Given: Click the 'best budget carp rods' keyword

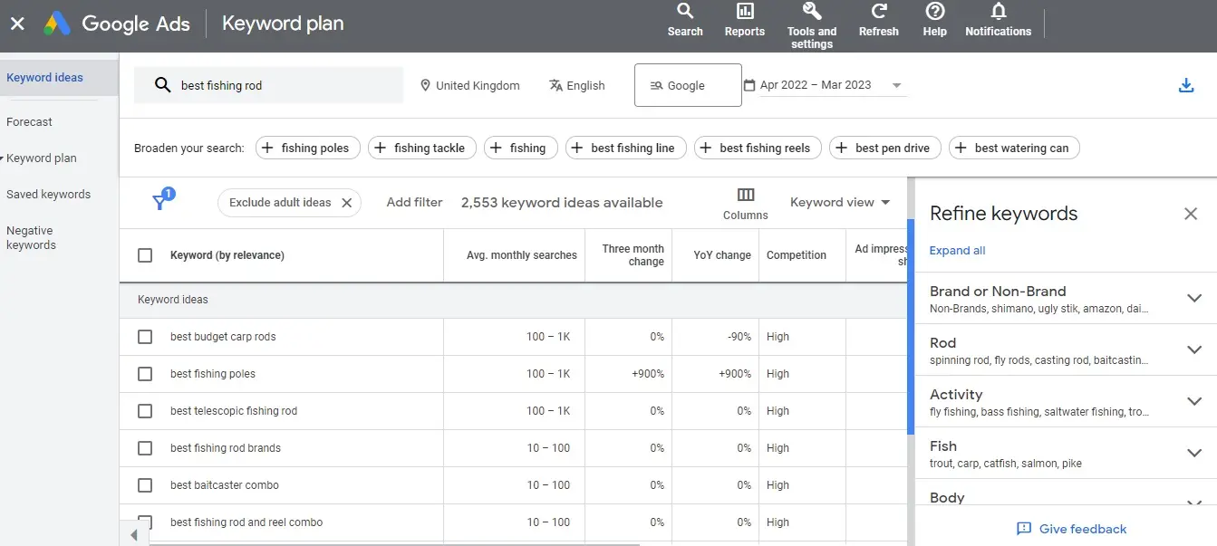Looking at the screenshot, I should [223, 337].
